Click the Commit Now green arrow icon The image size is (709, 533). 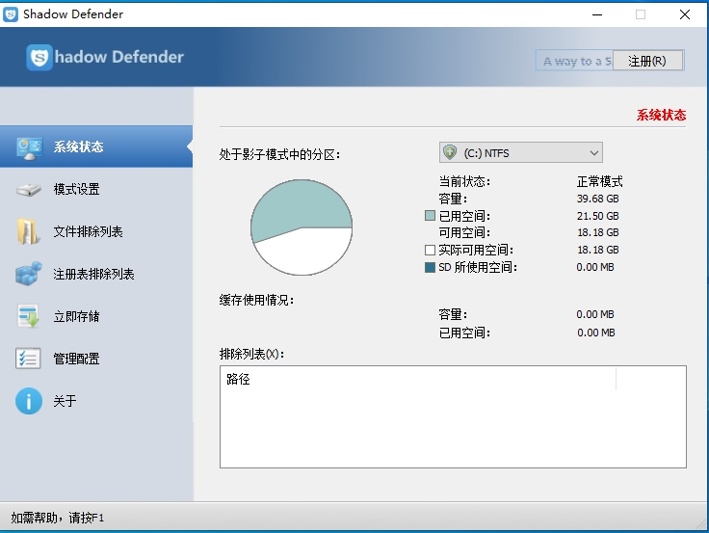click(x=28, y=316)
